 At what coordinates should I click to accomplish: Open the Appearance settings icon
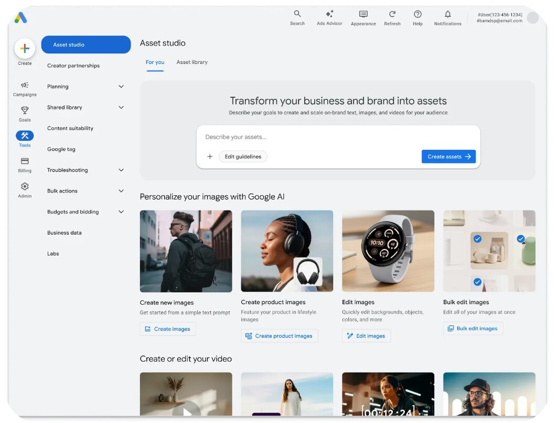[363, 14]
